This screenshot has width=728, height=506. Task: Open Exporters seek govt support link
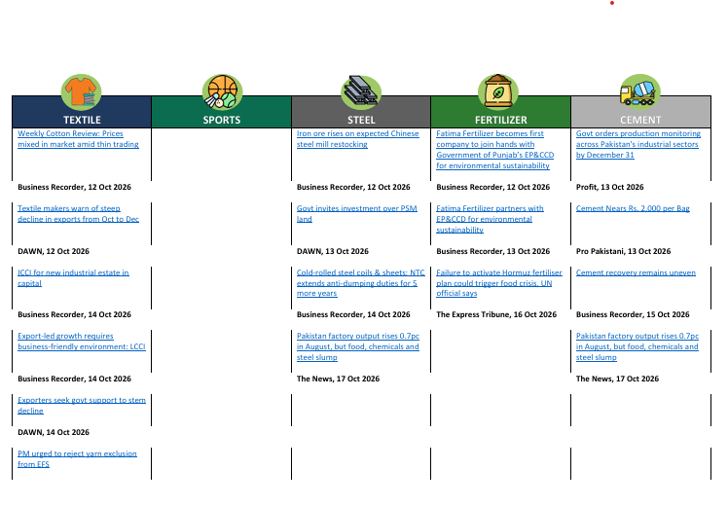pyautogui.click(x=81, y=405)
